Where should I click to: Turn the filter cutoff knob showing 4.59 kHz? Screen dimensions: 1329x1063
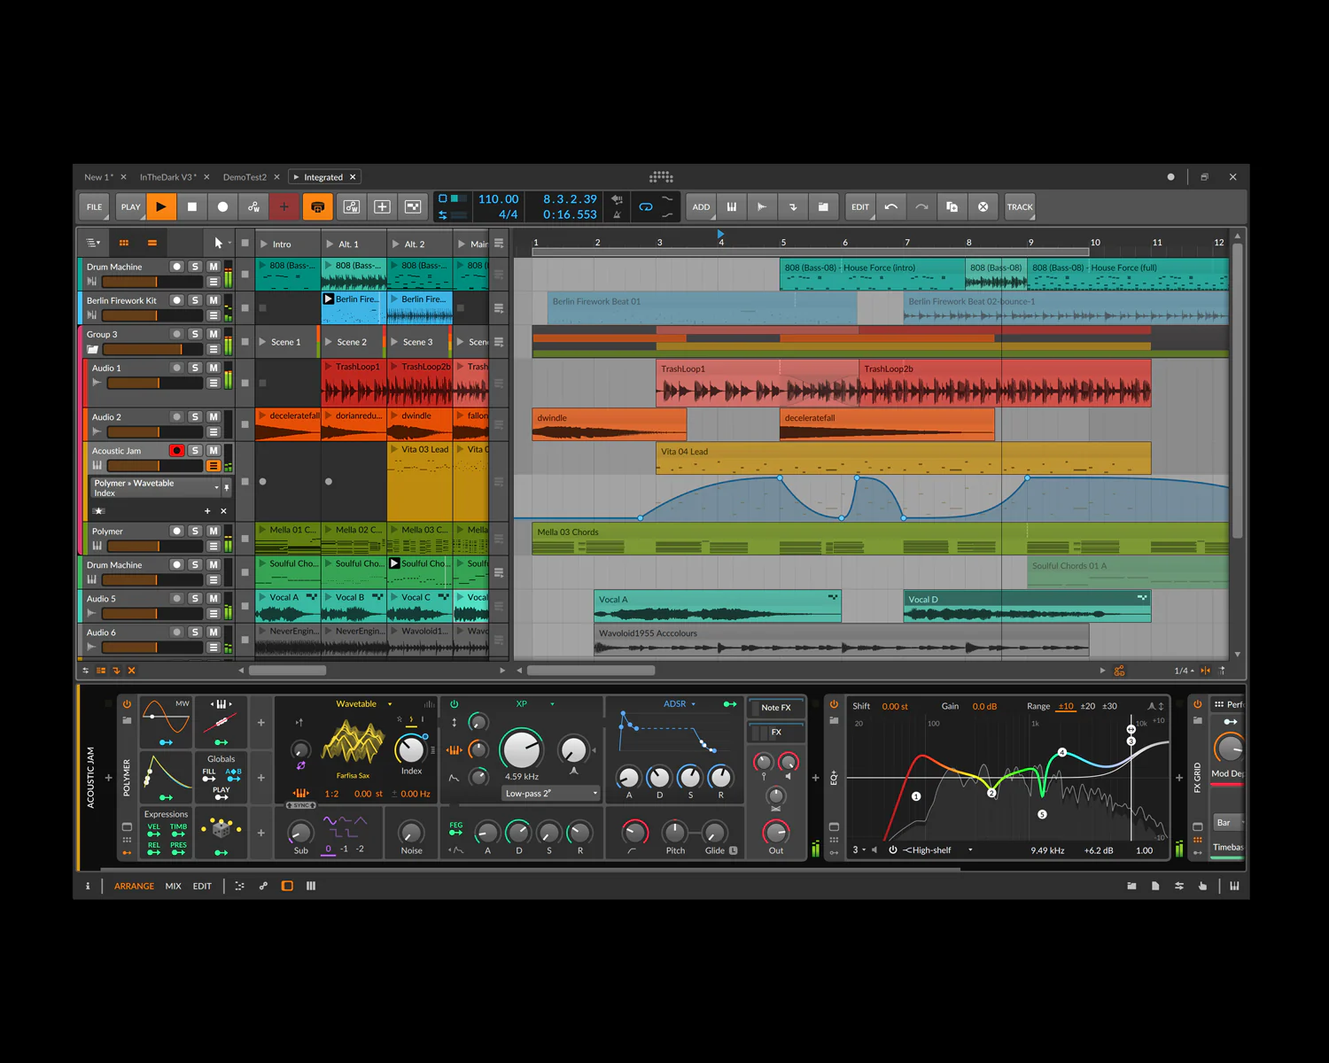point(522,750)
